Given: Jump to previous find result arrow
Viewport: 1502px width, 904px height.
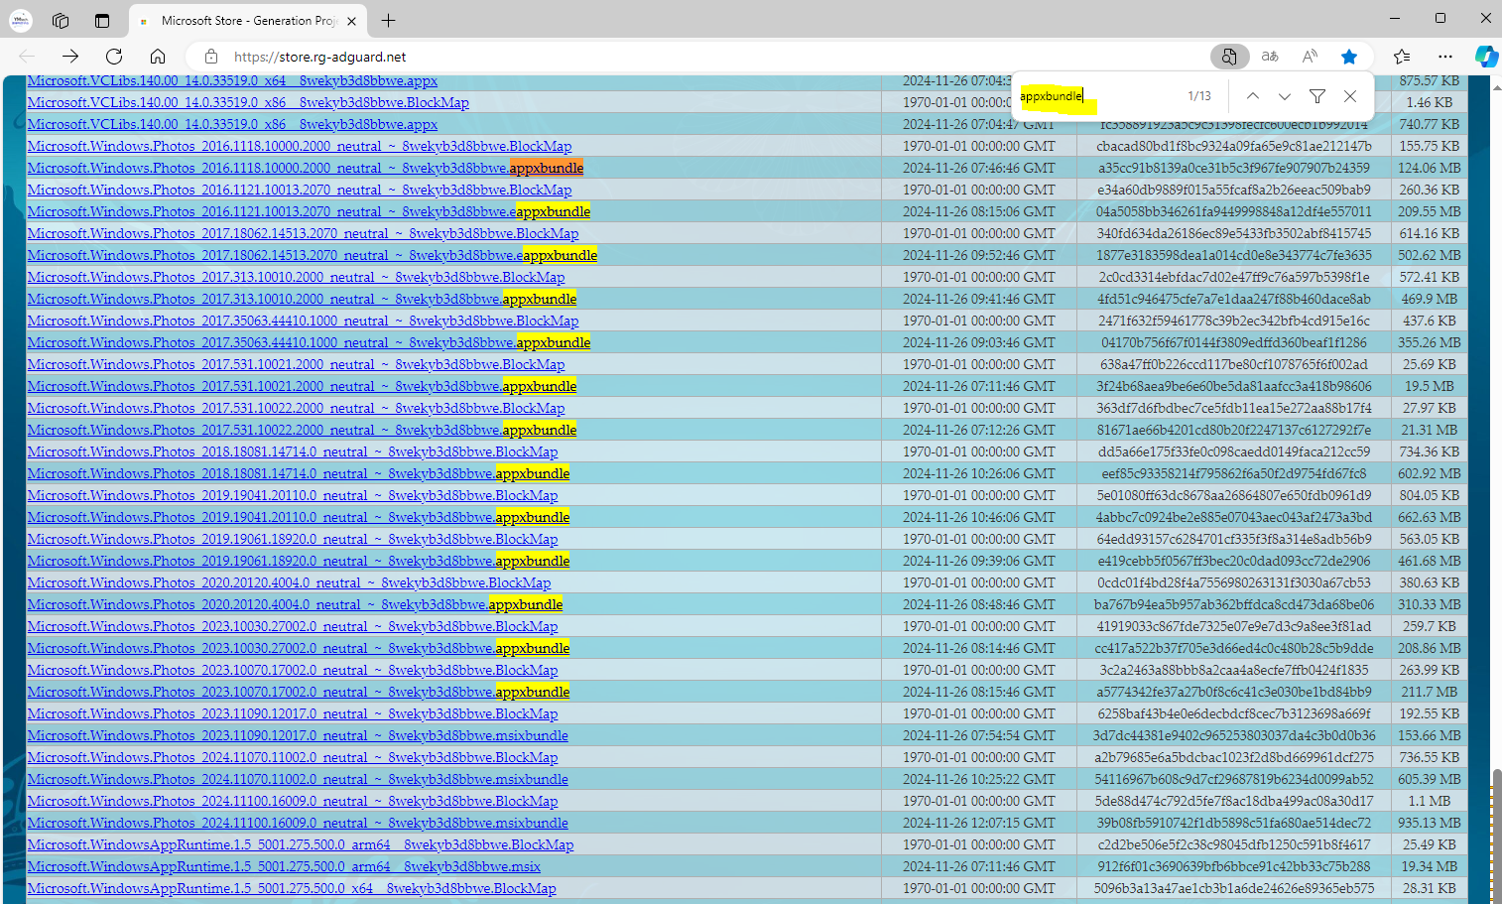Looking at the screenshot, I should [1253, 96].
